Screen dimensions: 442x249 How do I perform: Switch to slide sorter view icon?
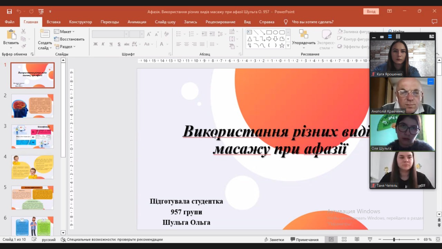tap(344, 239)
